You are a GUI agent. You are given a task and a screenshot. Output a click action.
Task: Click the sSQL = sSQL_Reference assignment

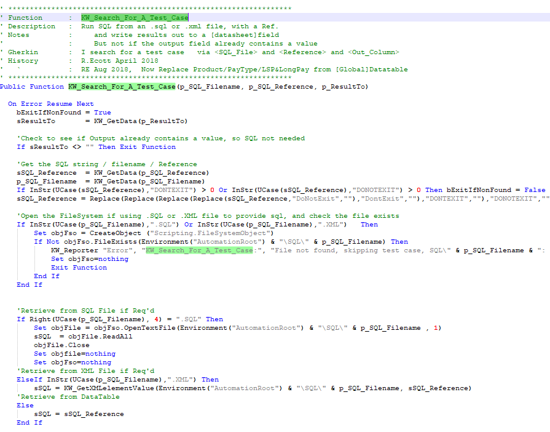click(79, 414)
